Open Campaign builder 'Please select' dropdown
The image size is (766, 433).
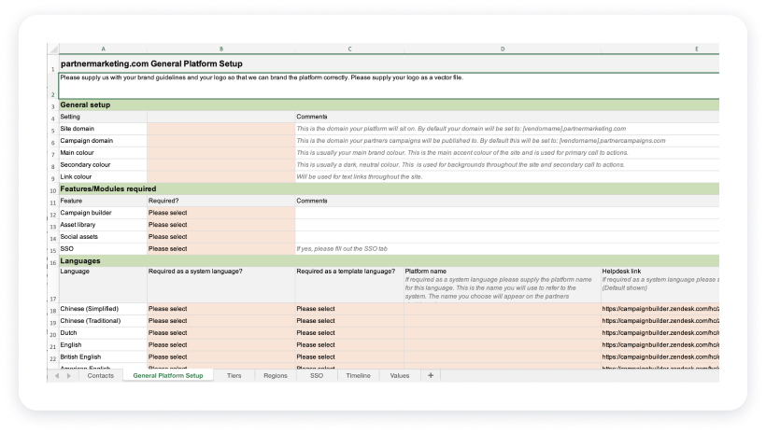pos(220,214)
